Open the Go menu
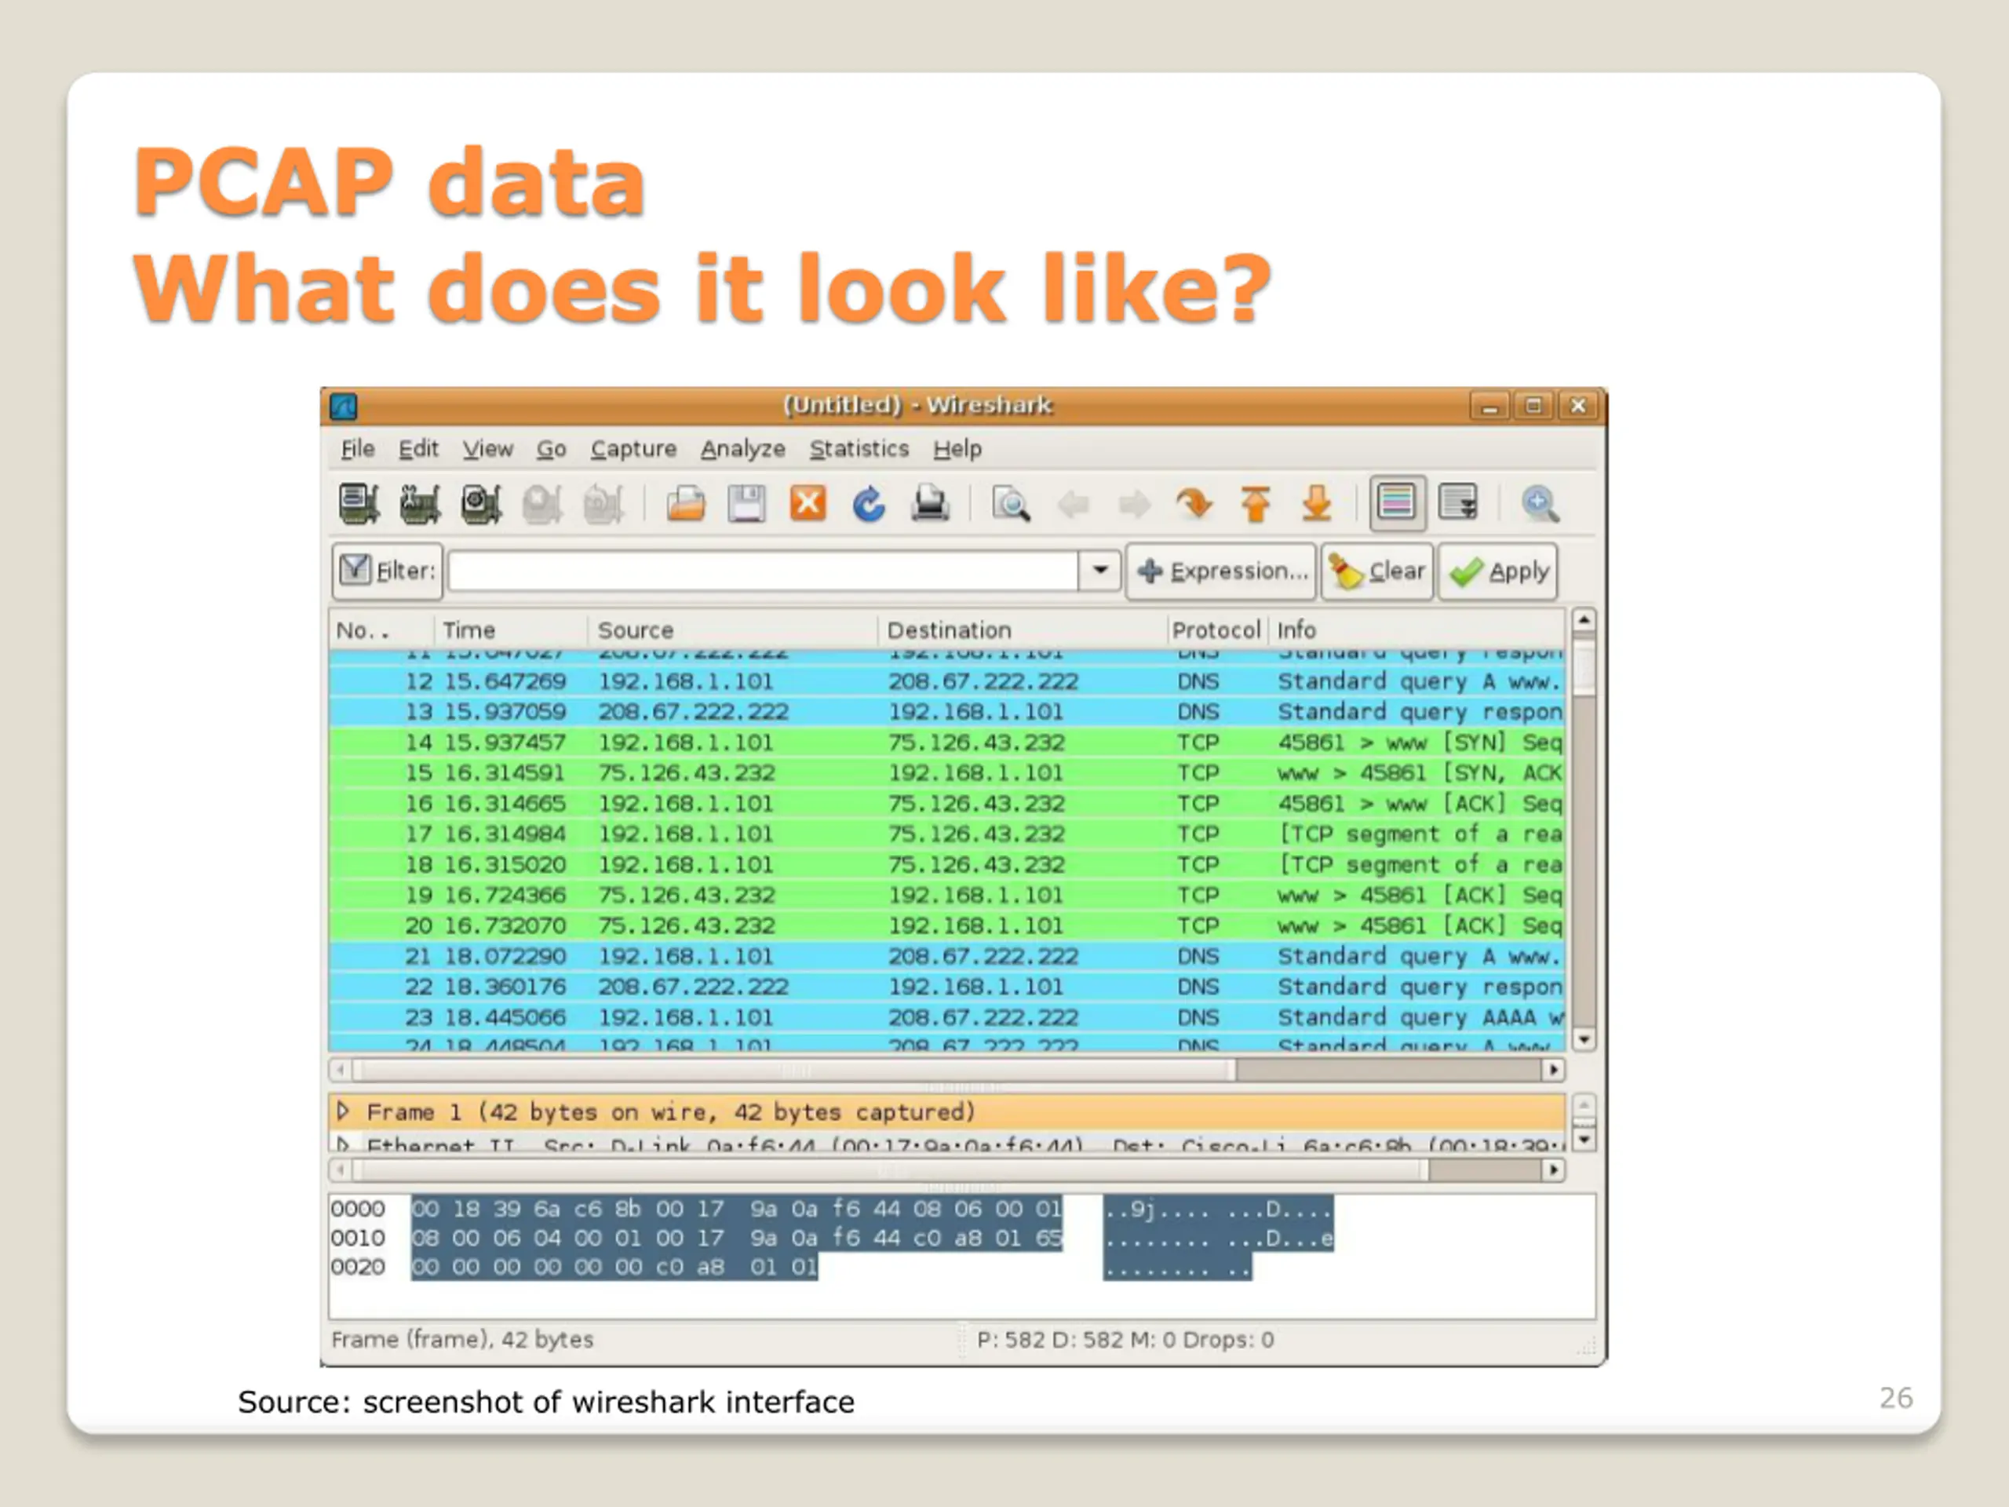The width and height of the screenshot is (2009, 1507). [551, 449]
